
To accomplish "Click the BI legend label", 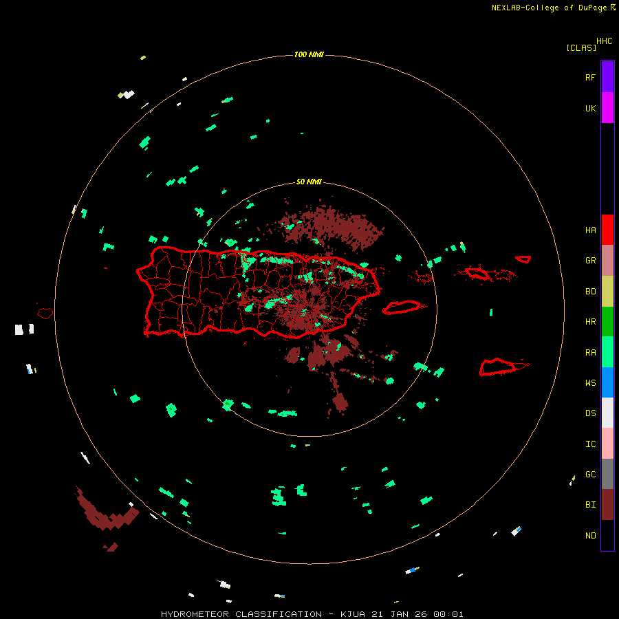I will tap(590, 505).
